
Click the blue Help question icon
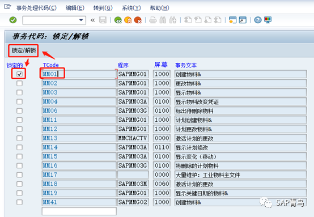(258, 20)
